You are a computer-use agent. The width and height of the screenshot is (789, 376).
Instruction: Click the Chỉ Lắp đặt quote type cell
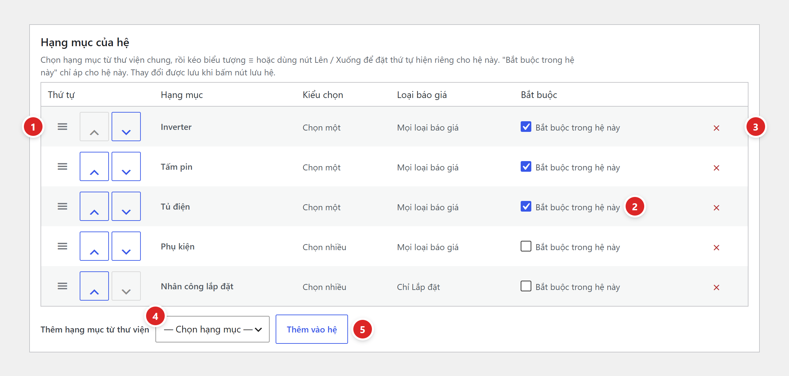[x=418, y=287]
